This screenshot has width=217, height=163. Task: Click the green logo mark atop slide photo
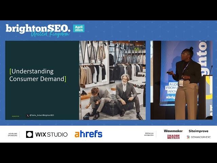click(136, 49)
